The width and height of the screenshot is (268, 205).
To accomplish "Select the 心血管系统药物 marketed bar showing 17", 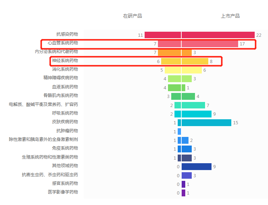I will [210, 44].
